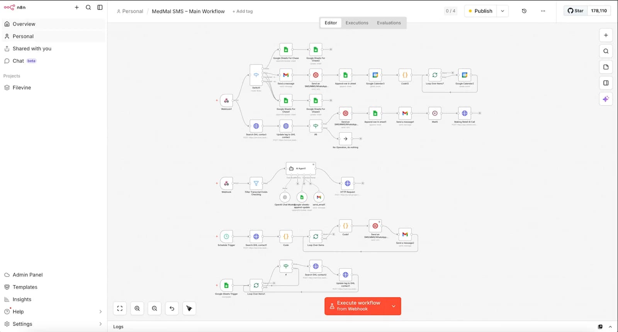Tidy up the workflow nodes
Viewport: 618px width, 332px height.
tap(189, 308)
